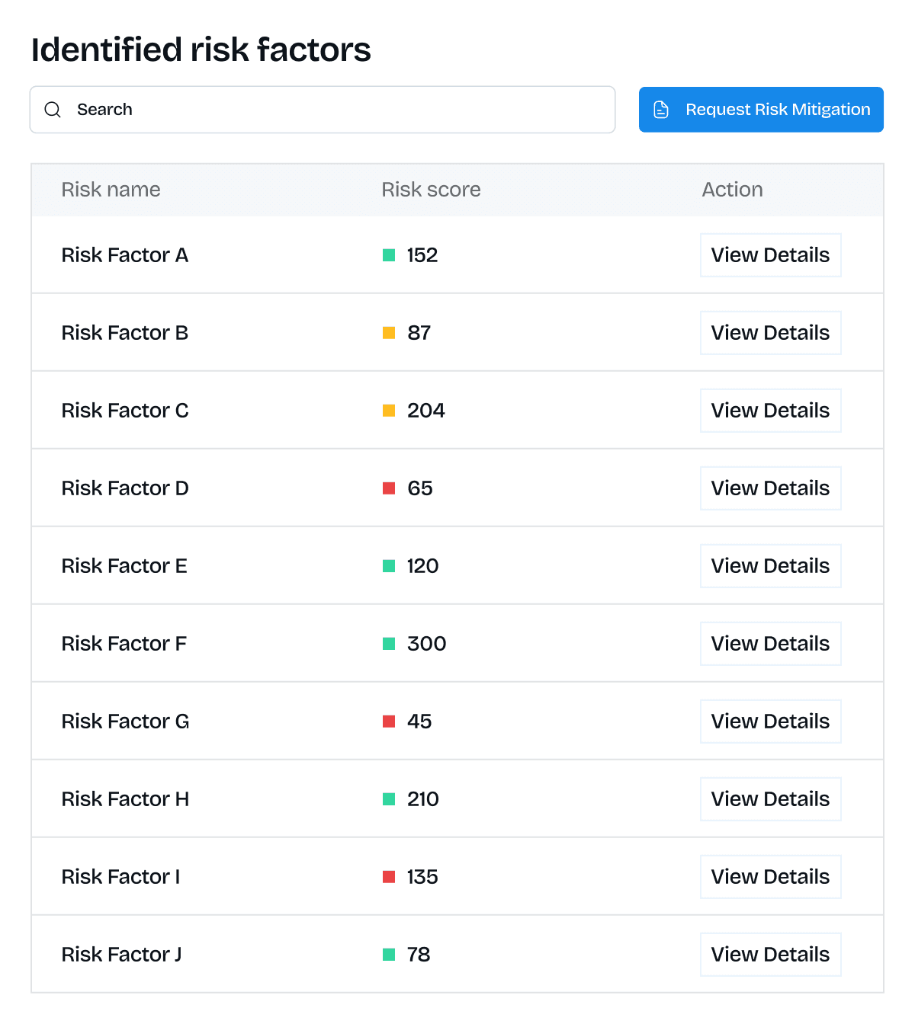Click the yellow indicator beside score 87
Screen dimensions: 915x1024
coord(389,333)
